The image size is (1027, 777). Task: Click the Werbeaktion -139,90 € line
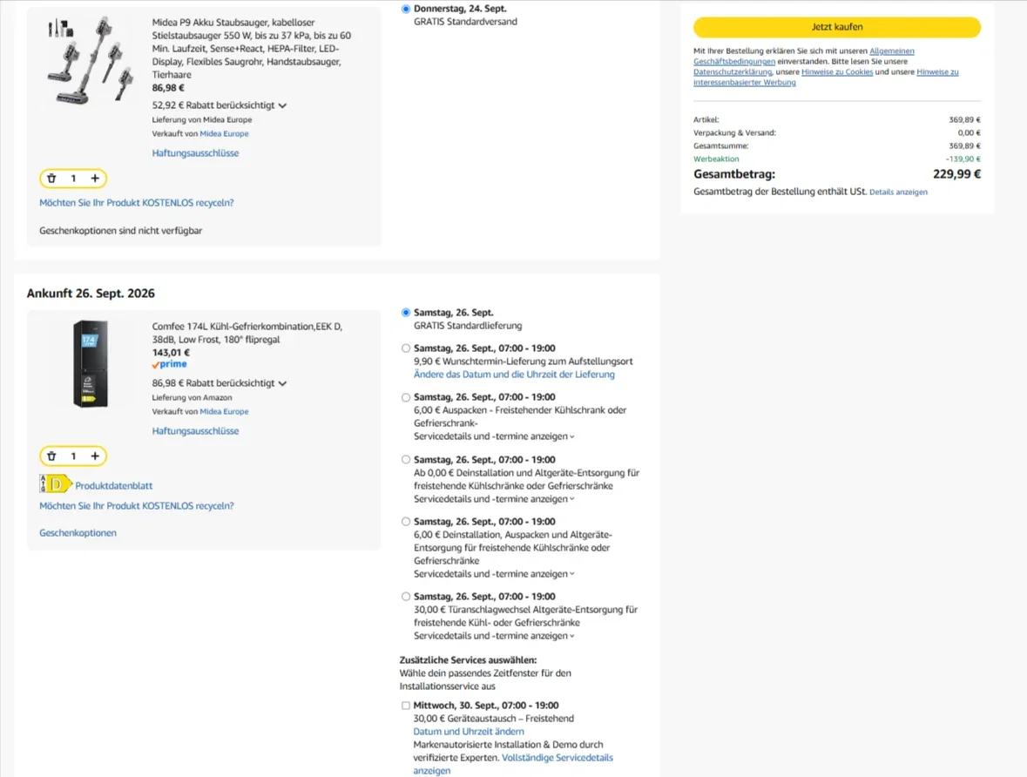pos(837,159)
